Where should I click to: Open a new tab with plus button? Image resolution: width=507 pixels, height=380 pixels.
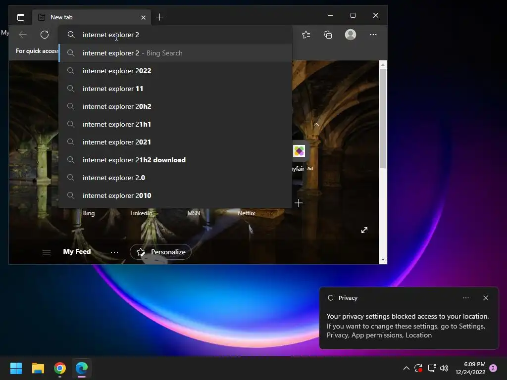(159, 17)
